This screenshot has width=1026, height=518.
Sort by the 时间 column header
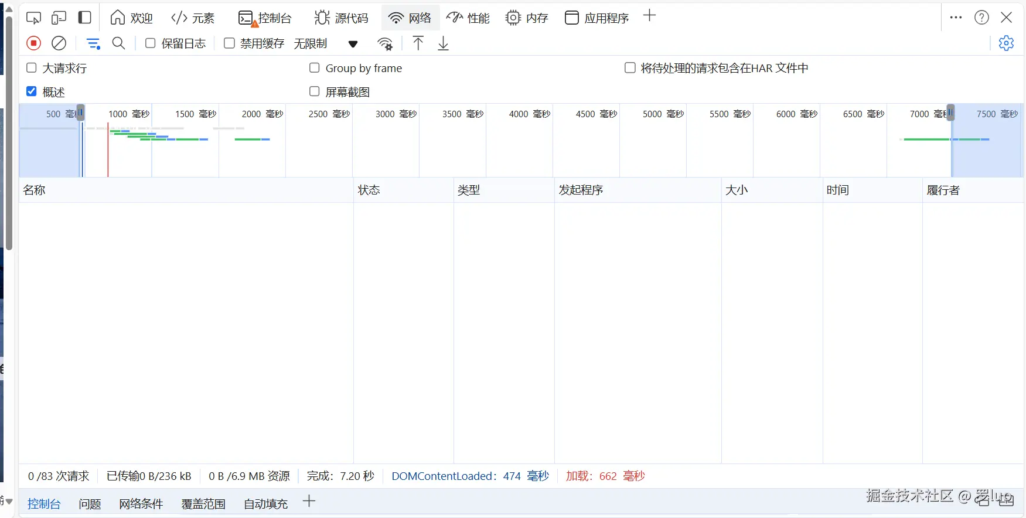click(872, 190)
